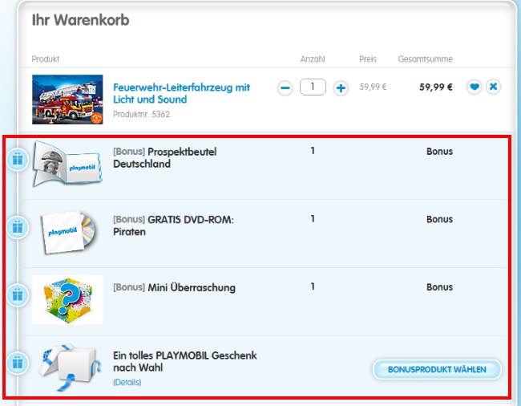Select the text GRATIS DVD-ROM: Piraten

173,225
